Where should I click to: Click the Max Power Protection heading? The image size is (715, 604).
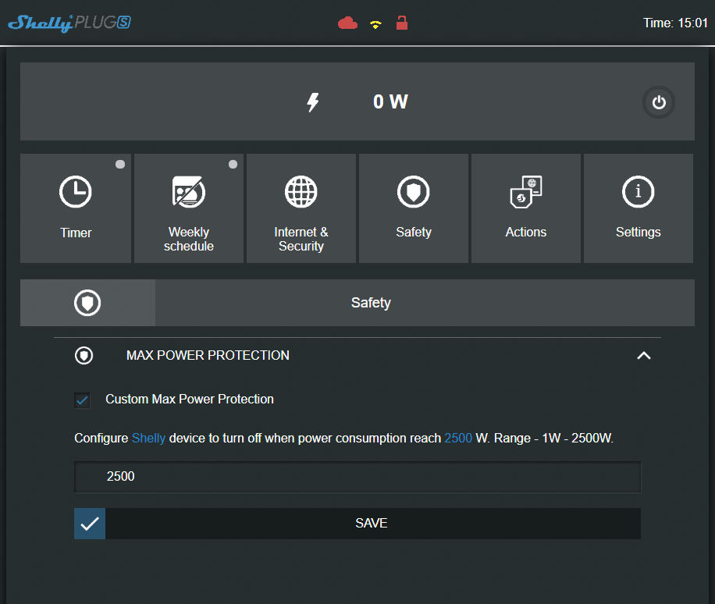pyautogui.click(x=208, y=356)
